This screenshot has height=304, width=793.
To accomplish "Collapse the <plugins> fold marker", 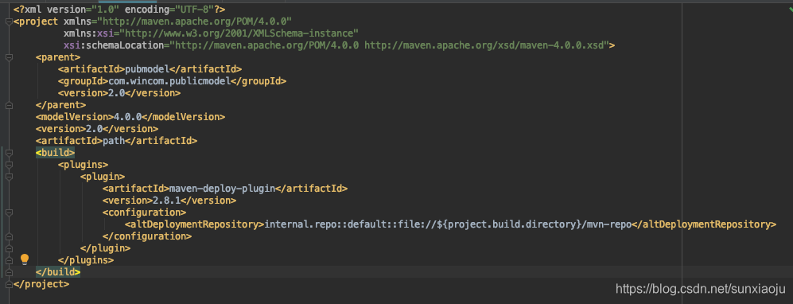I will click(9, 165).
